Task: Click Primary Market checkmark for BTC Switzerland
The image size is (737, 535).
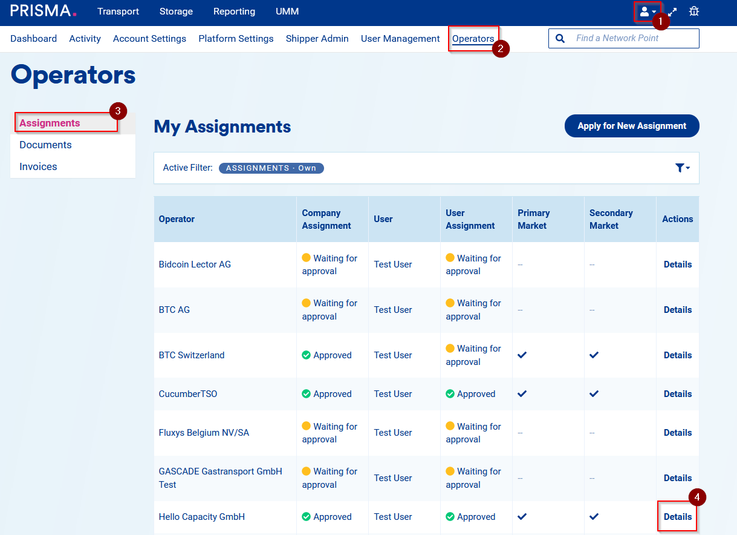Action: point(522,355)
